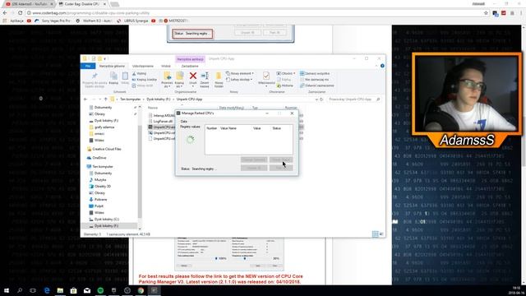526x296 pixels.
Task: Open Task View from taskbar
Action: click(33, 290)
